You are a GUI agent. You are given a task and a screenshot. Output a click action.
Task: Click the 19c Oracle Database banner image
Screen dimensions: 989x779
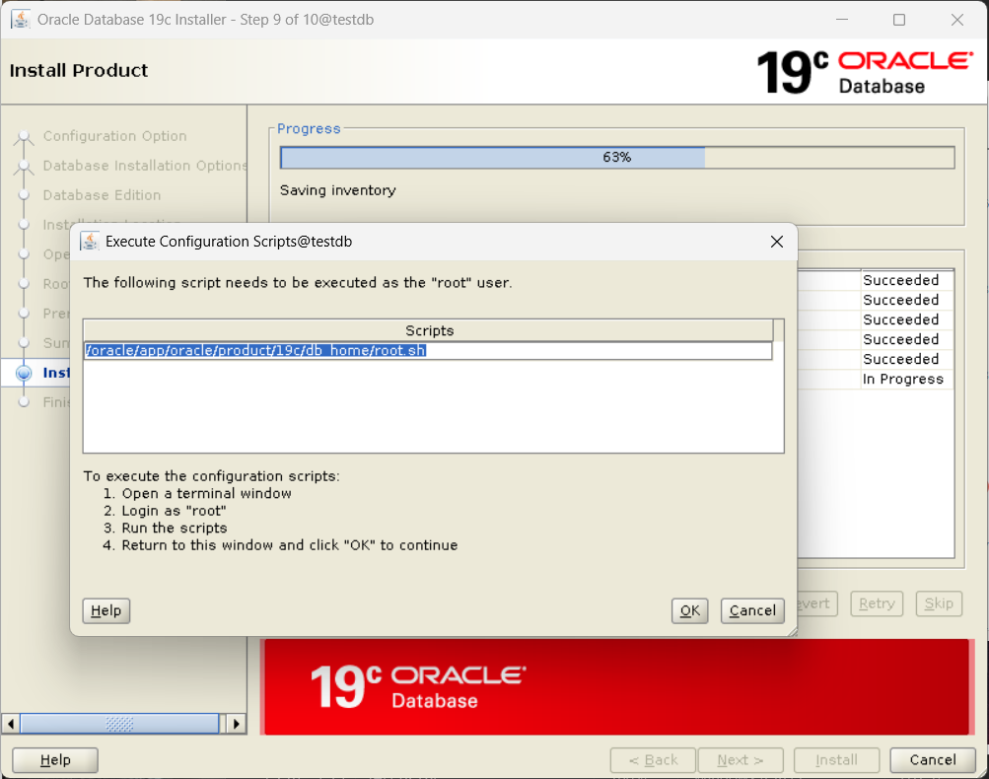point(616,687)
